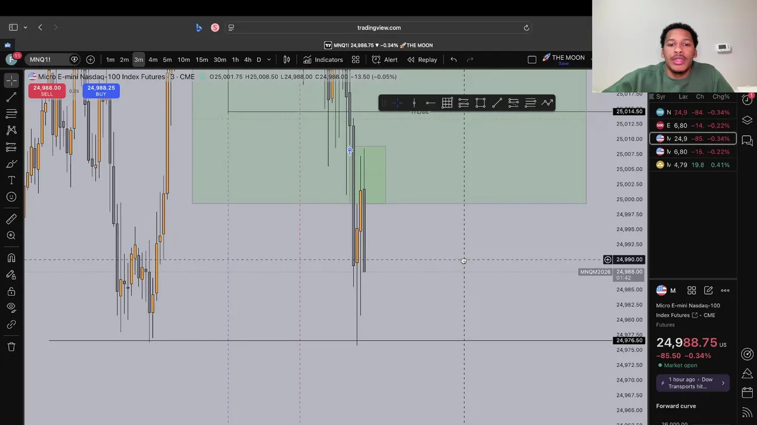Choose the chart layout setup square
Viewport: 757px width, 425px height.
pos(532,60)
